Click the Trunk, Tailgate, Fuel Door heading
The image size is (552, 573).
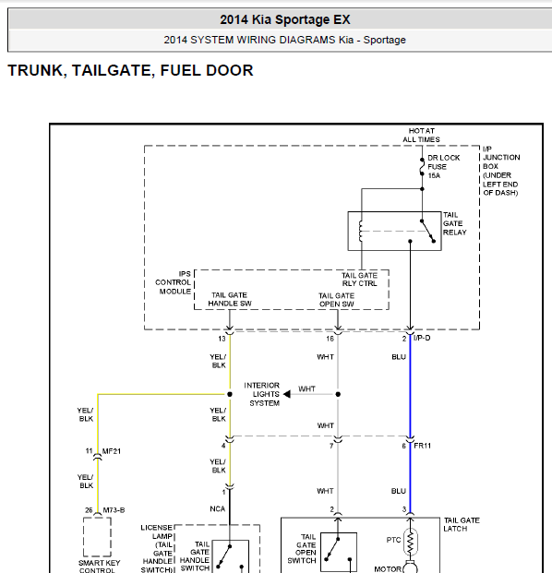coord(130,70)
